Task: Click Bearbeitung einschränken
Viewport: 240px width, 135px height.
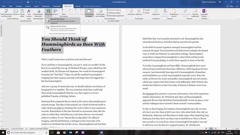Action: click(x=174, y=13)
